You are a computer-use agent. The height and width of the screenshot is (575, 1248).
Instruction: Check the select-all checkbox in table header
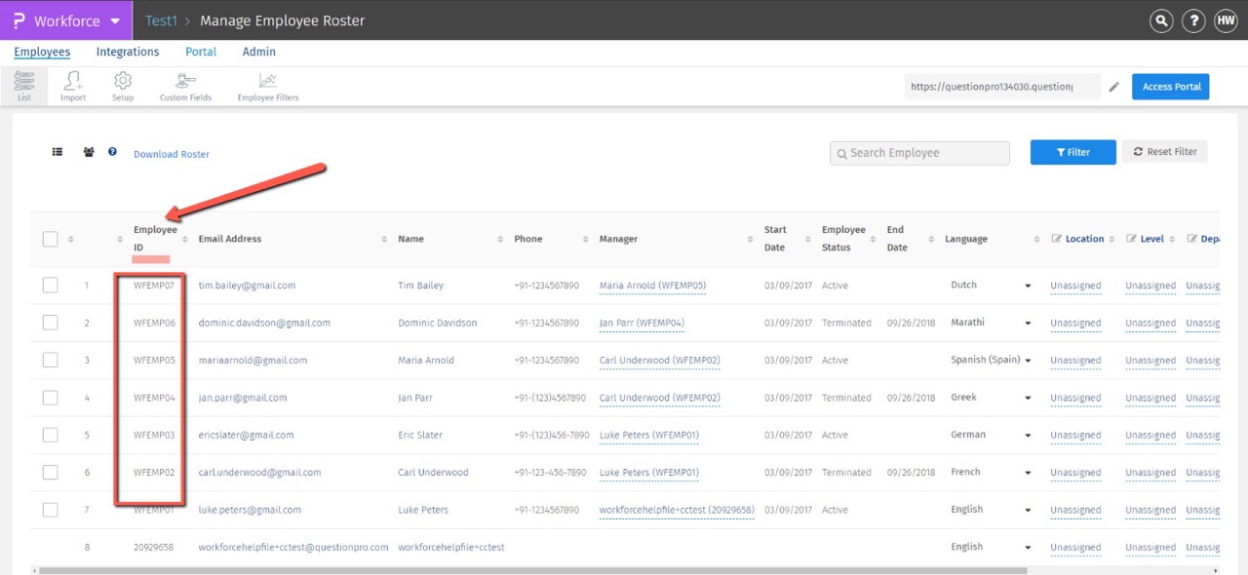(x=51, y=239)
